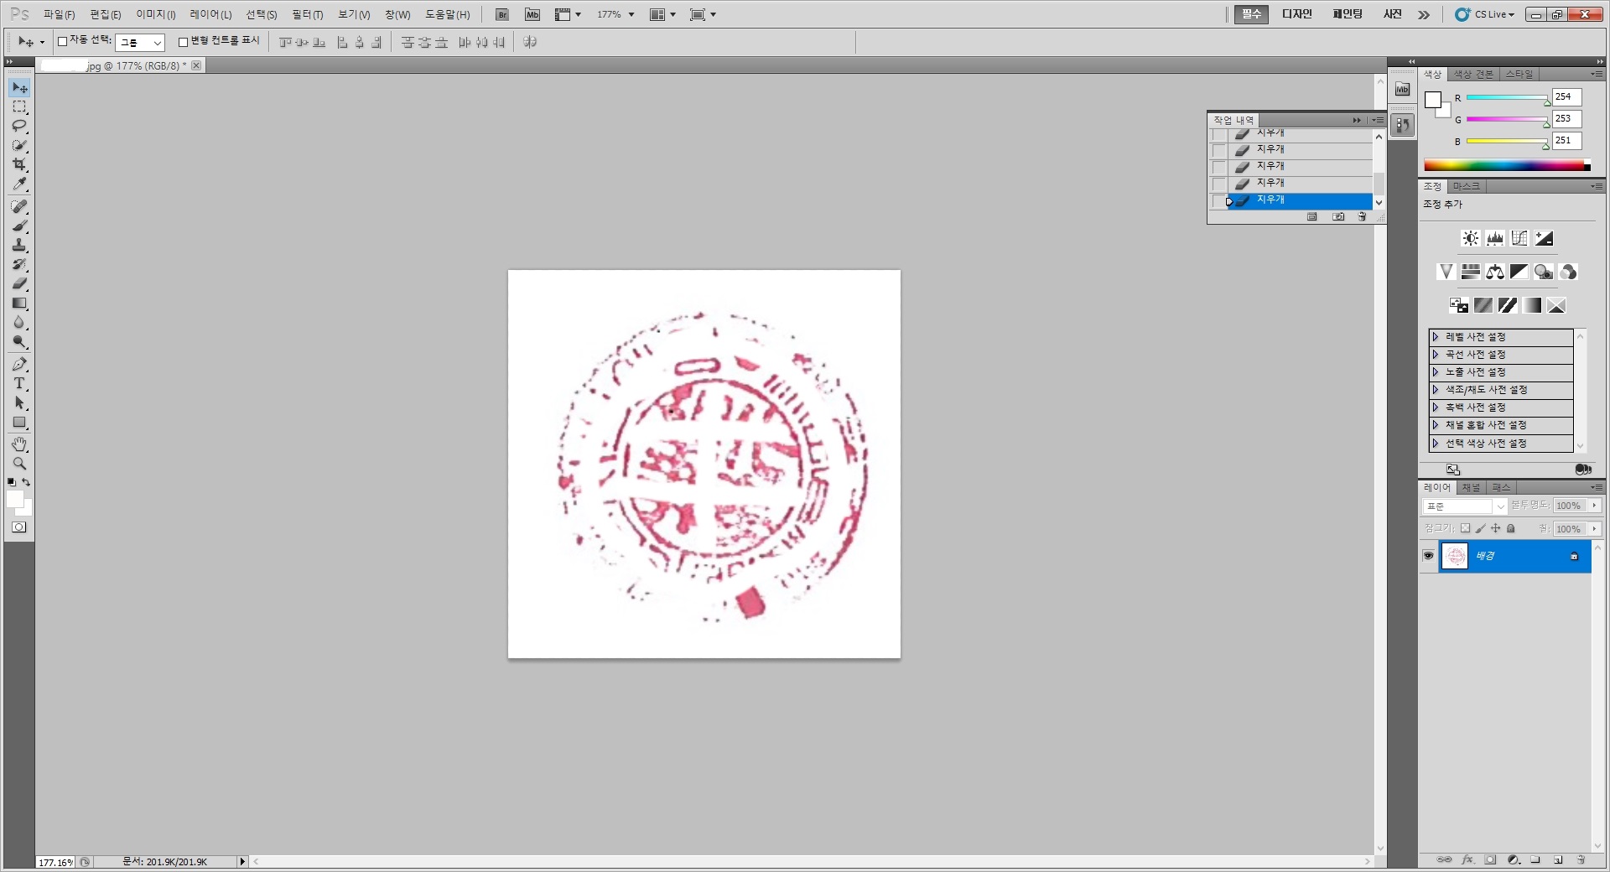
Task: Toggle lock position in layers panel
Action: 1496,528
